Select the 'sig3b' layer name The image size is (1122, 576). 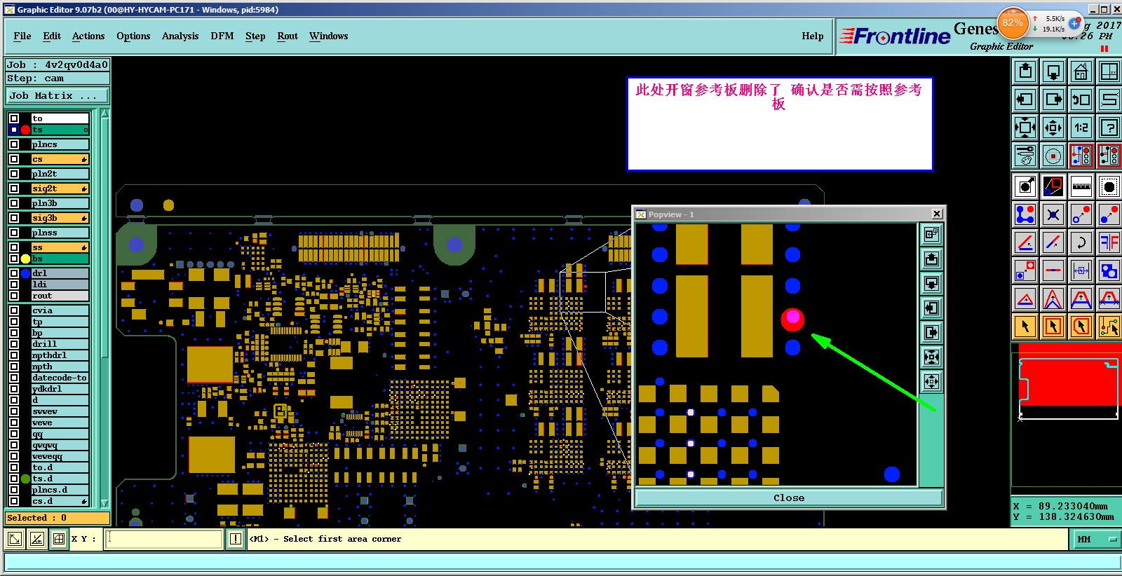(60, 218)
